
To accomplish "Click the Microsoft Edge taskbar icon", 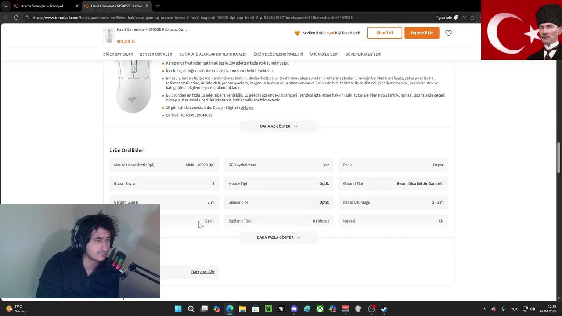I will pos(230,309).
